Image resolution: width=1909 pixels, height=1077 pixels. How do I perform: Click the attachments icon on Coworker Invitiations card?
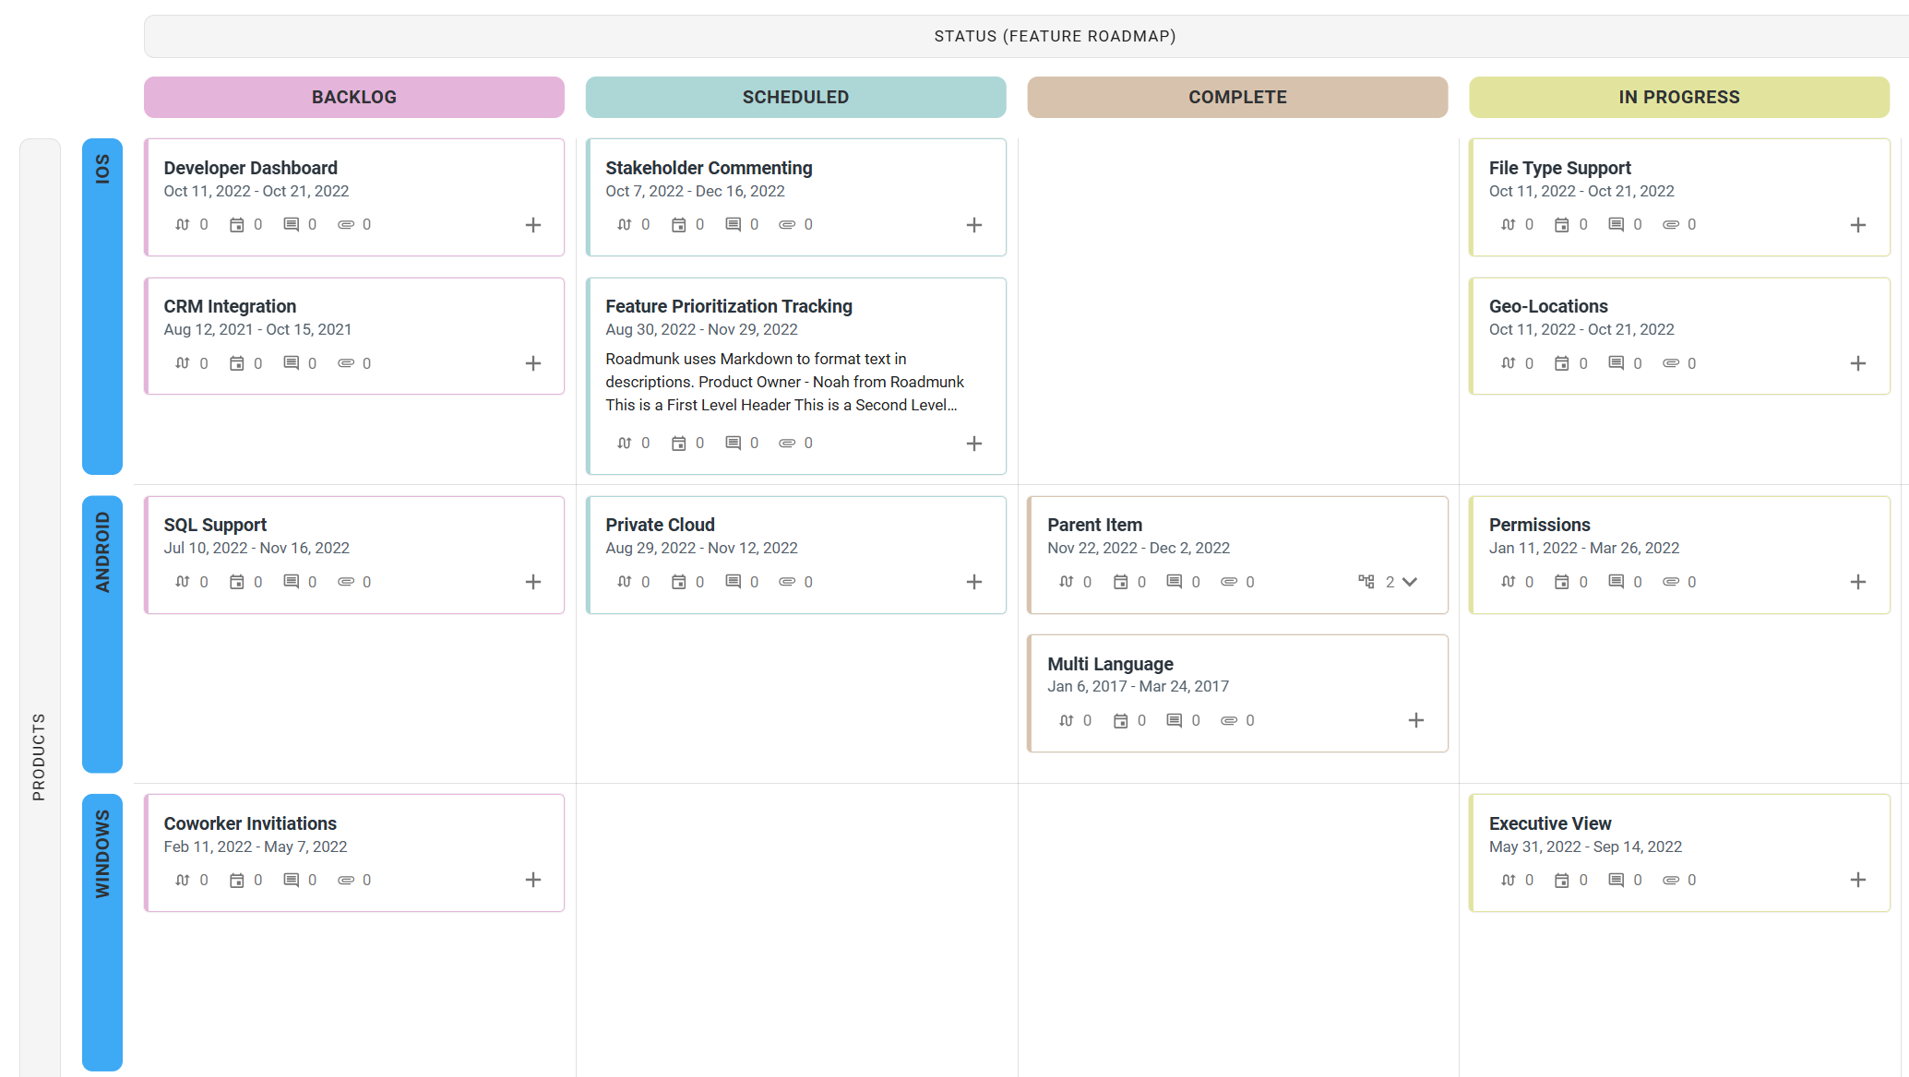[346, 880]
